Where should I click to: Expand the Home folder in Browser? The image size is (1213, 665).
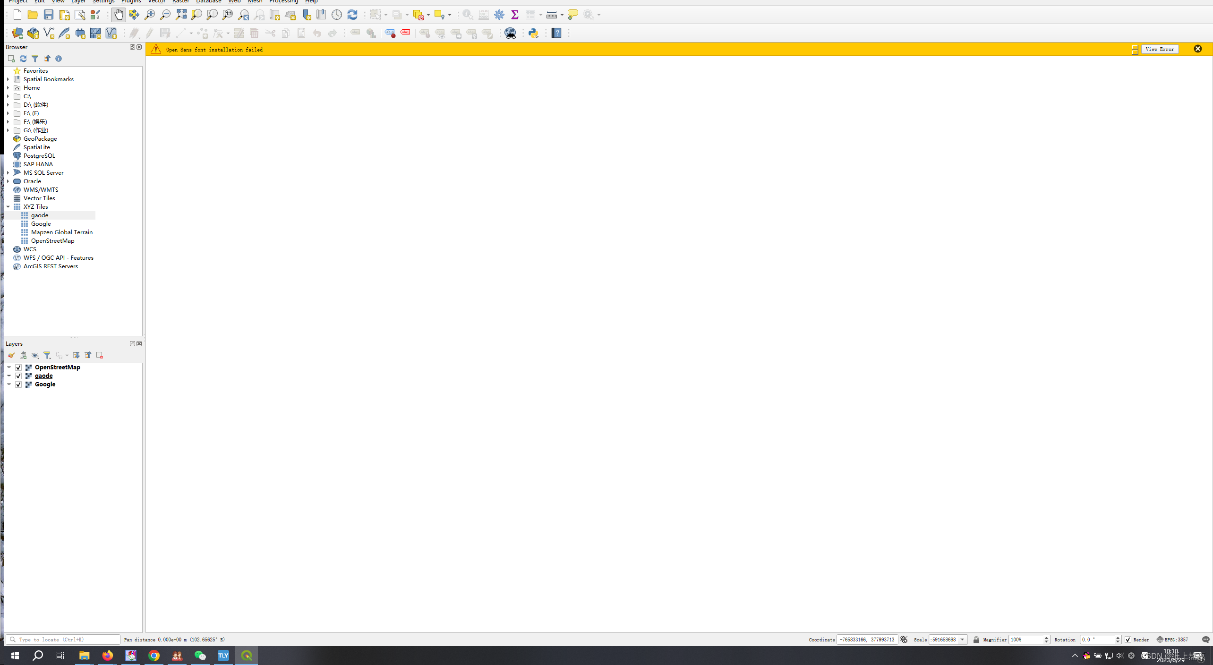(8, 88)
